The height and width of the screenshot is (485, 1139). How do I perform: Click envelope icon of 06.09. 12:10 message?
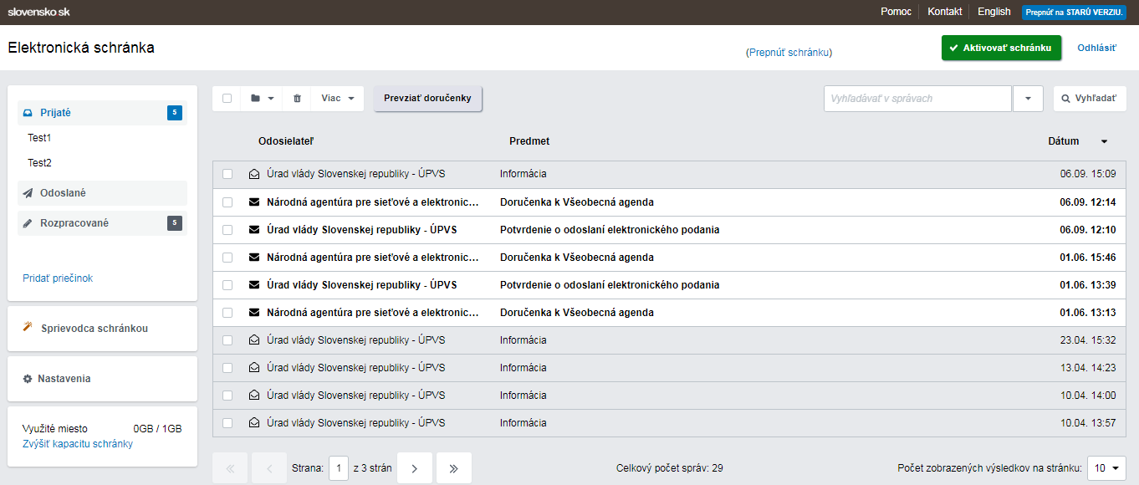pos(254,229)
